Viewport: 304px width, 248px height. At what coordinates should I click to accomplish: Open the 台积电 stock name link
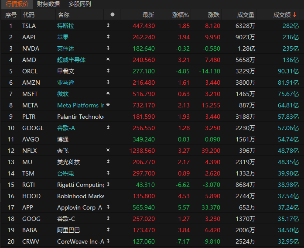pos(65,173)
